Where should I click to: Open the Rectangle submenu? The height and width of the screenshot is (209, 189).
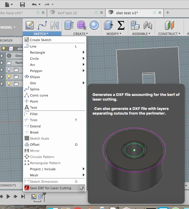pos(55,52)
